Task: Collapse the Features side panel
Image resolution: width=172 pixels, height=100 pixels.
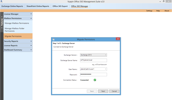Action: [x=2, y=22]
